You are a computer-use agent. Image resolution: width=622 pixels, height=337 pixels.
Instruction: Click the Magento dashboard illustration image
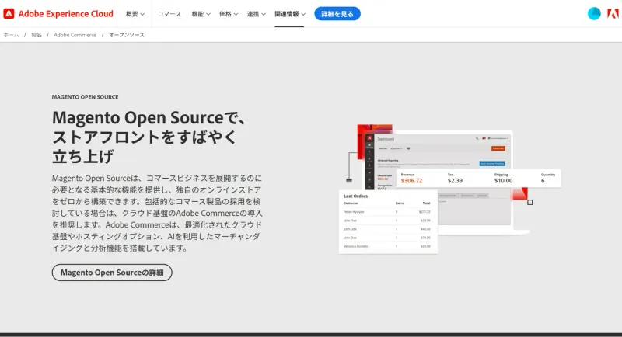point(450,189)
